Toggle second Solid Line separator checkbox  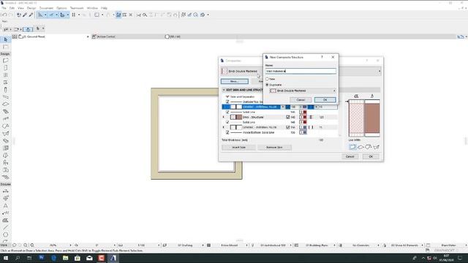pos(227,122)
